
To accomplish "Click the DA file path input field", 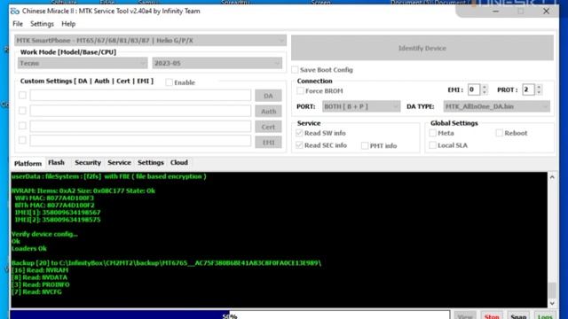I will tap(140, 95).
